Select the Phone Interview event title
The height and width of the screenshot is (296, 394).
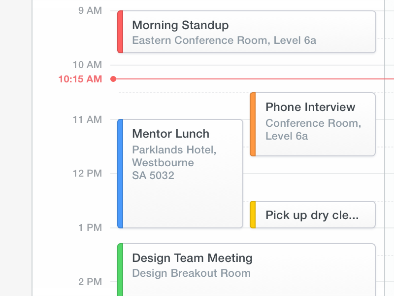pyautogui.click(x=310, y=107)
